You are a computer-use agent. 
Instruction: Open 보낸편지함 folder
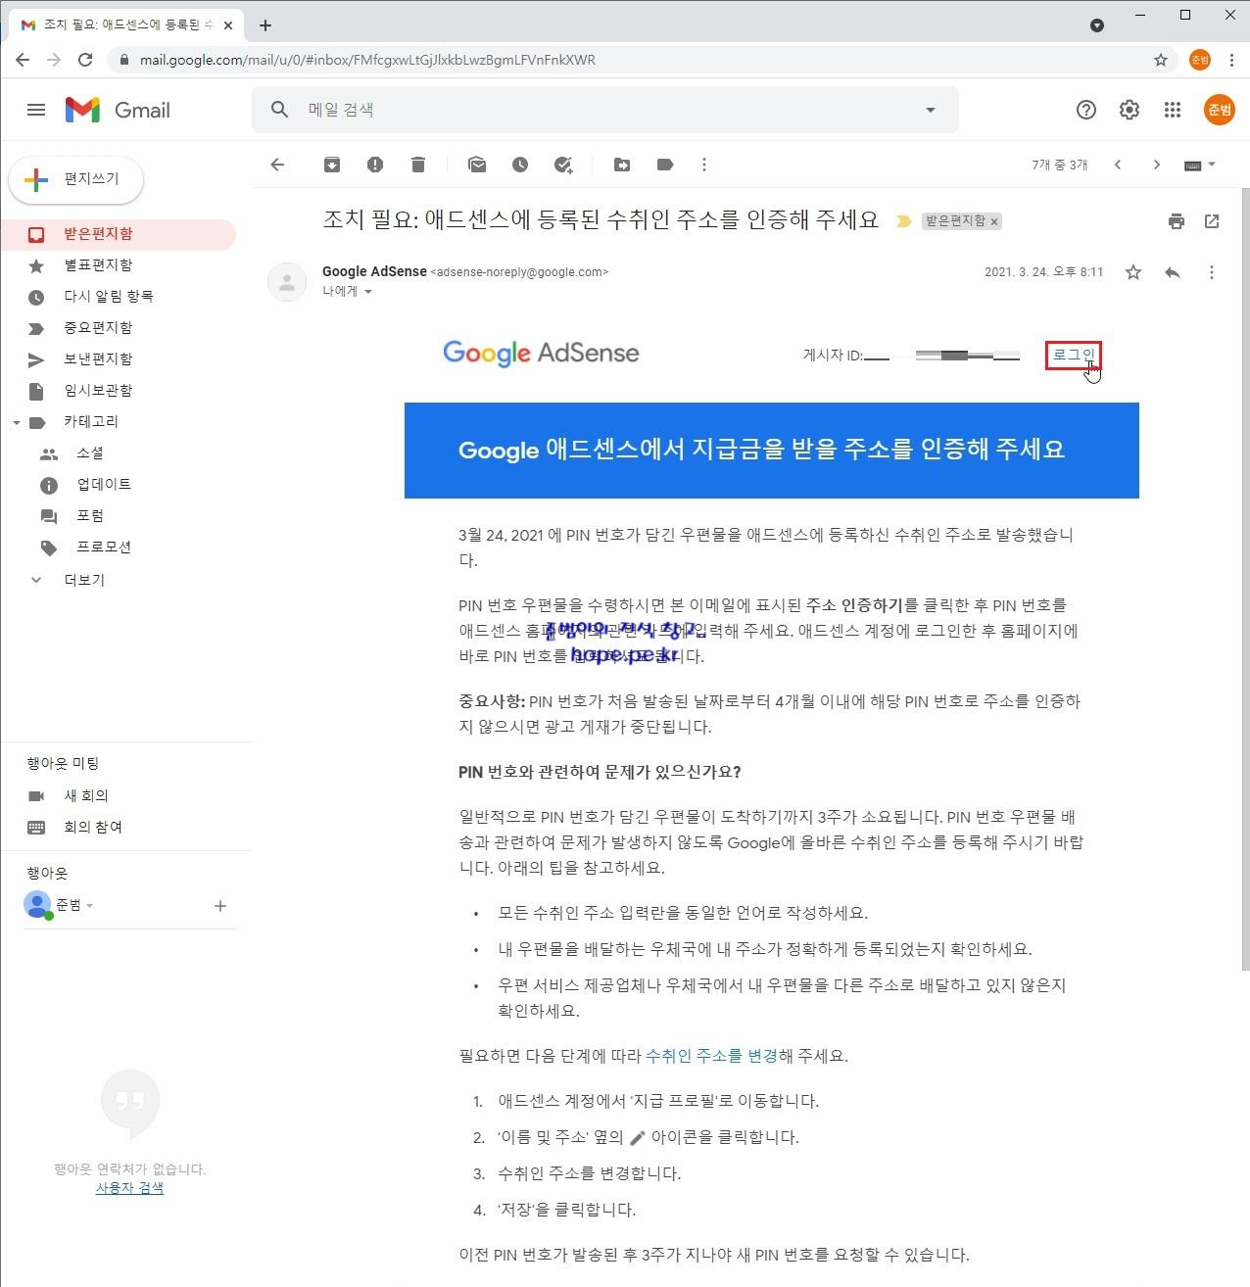tap(118, 359)
